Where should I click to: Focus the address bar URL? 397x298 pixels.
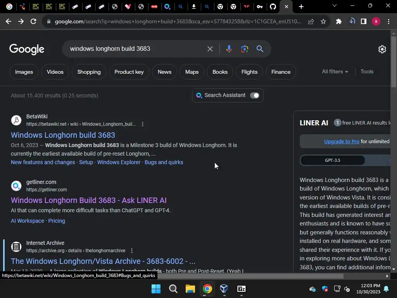click(x=178, y=22)
